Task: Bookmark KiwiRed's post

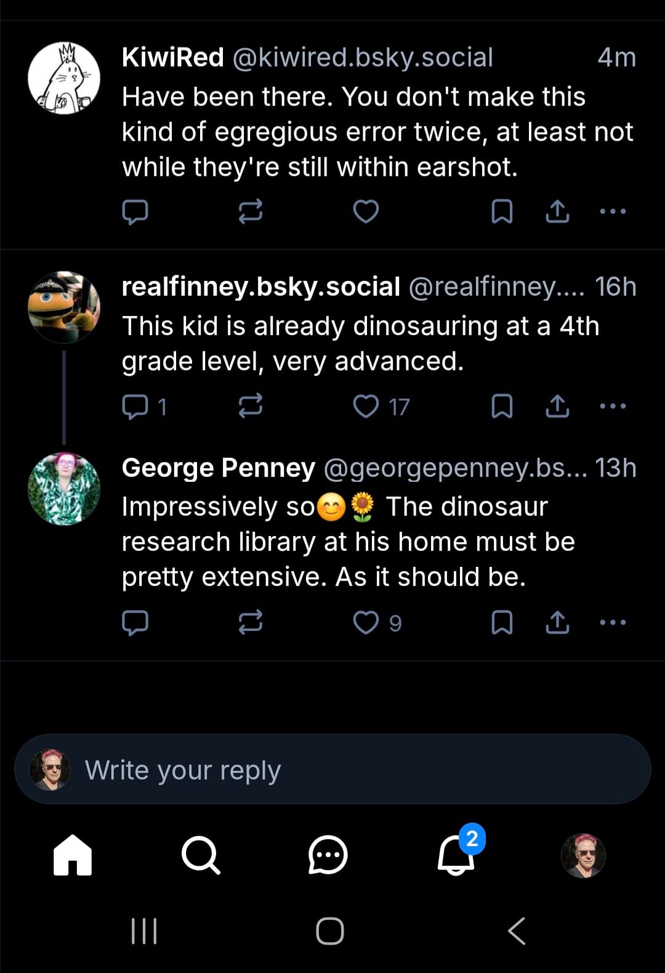Action: pos(502,211)
